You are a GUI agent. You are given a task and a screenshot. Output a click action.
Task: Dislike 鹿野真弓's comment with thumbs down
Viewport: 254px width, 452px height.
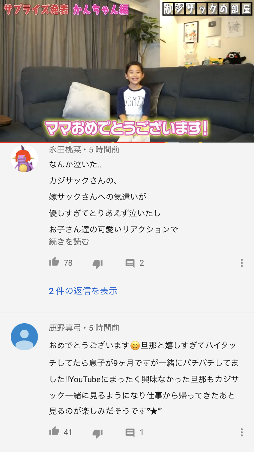(x=98, y=433)
